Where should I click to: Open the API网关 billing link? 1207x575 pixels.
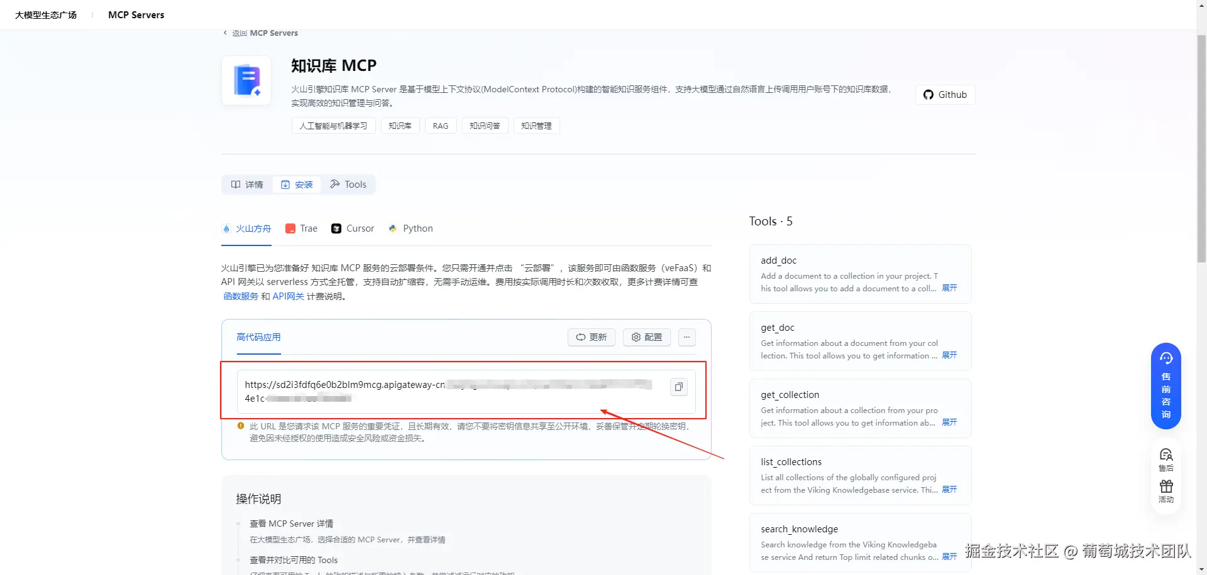[x=288, y=296]
